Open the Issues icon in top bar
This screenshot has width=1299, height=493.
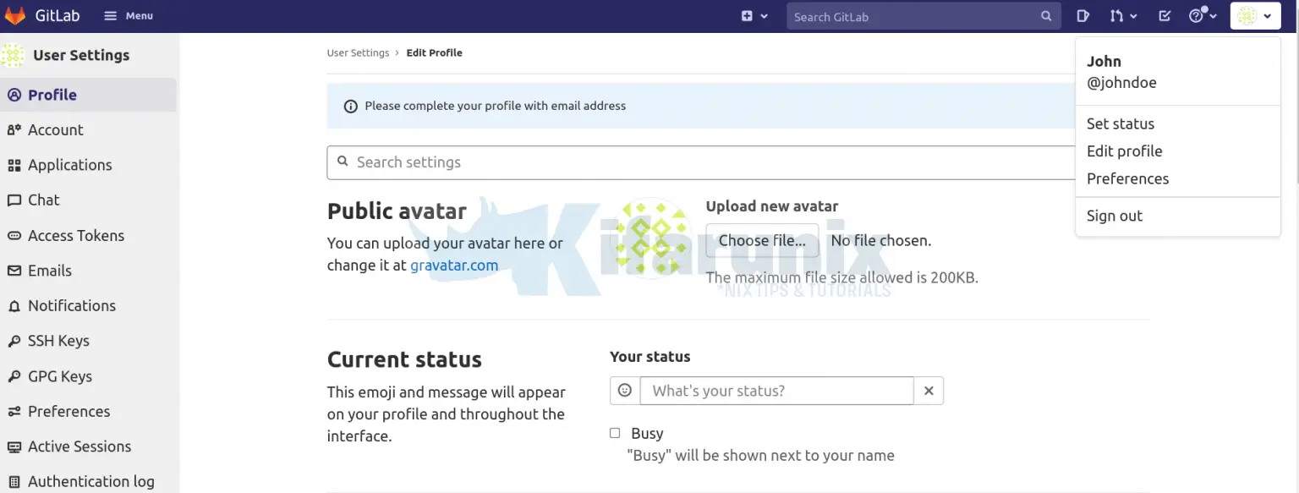[1083, 16]
